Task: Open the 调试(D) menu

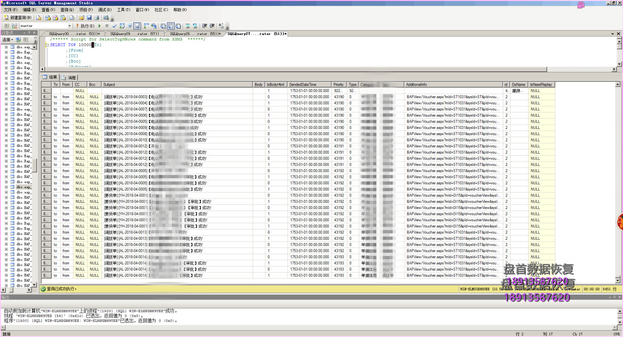Action: pyautogui.click(x=105, y=10)
